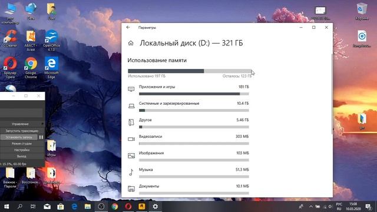The height and width of the screenshot is (212, 377).
Task: Open the Корзина recycle bin icon
Action: [x=362, y=11]
